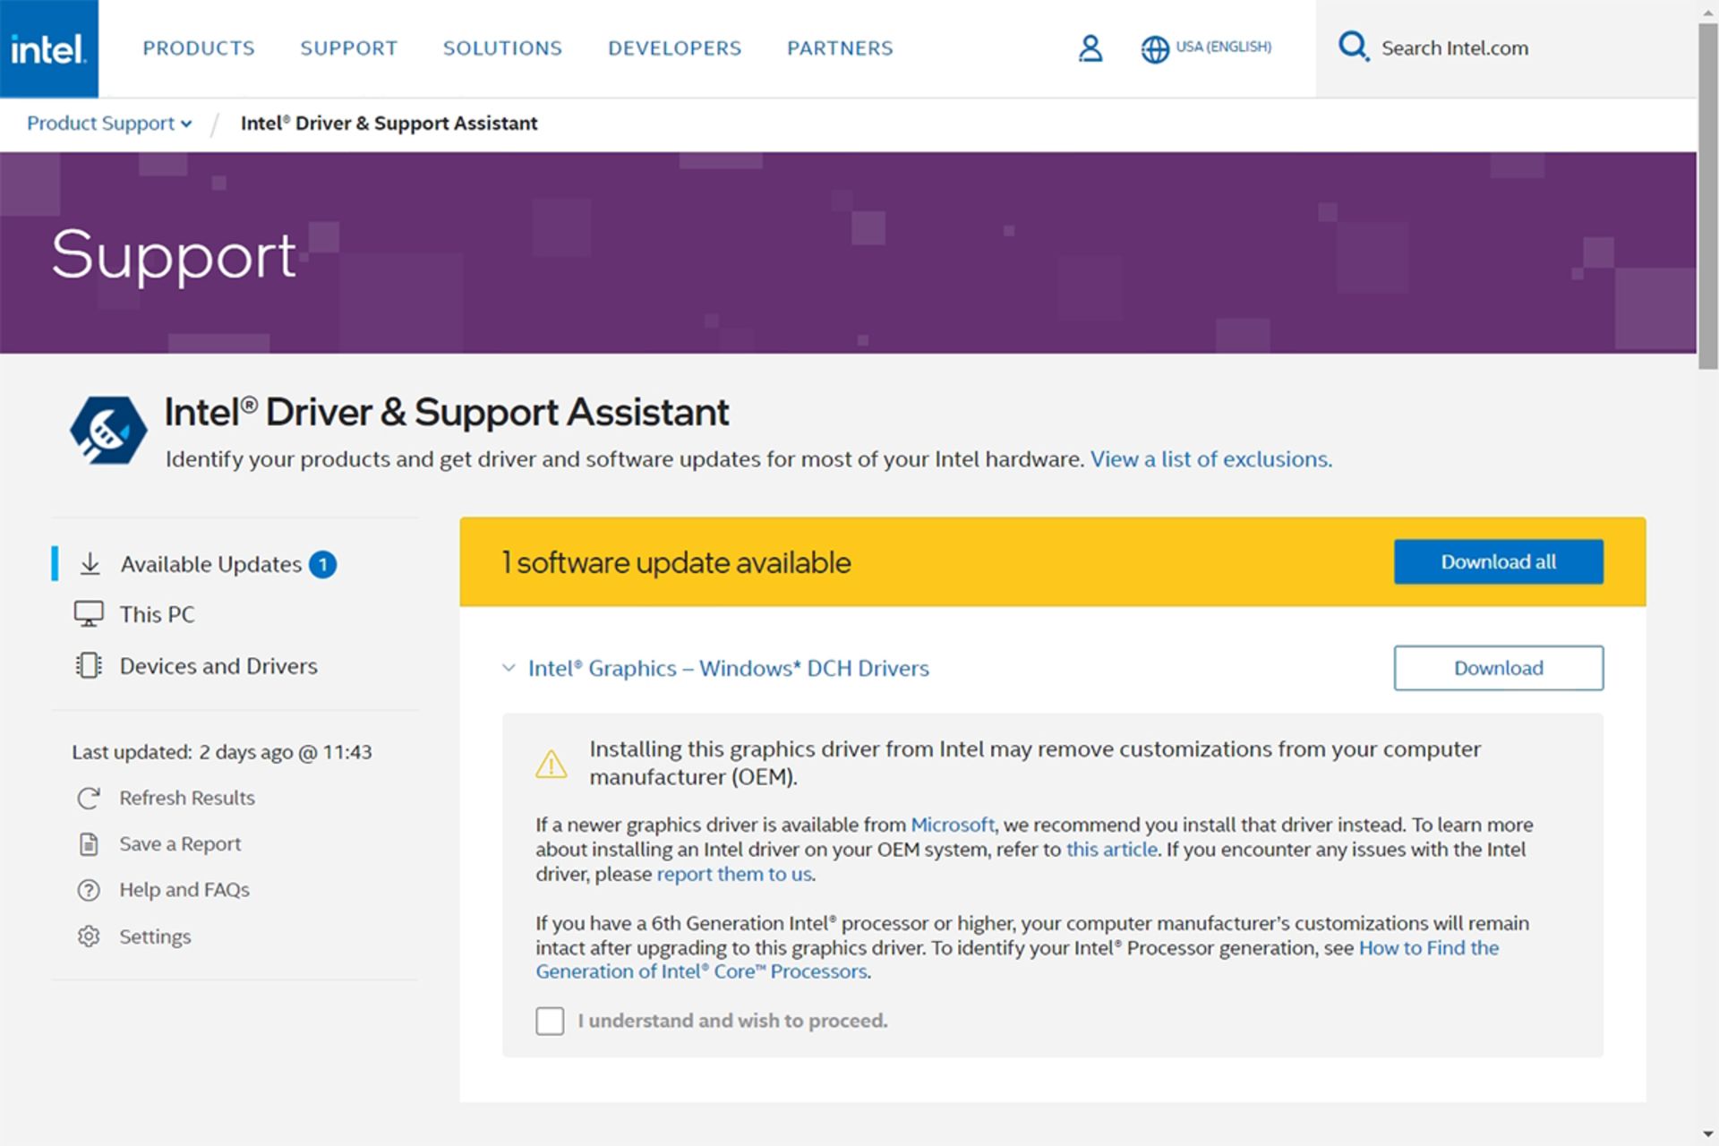Image resolution: width=1719 pixels, height=1146 pixels.
Task: Collapse the Intel Graphics DCH Drivers section
Action: tap(509, 668)
